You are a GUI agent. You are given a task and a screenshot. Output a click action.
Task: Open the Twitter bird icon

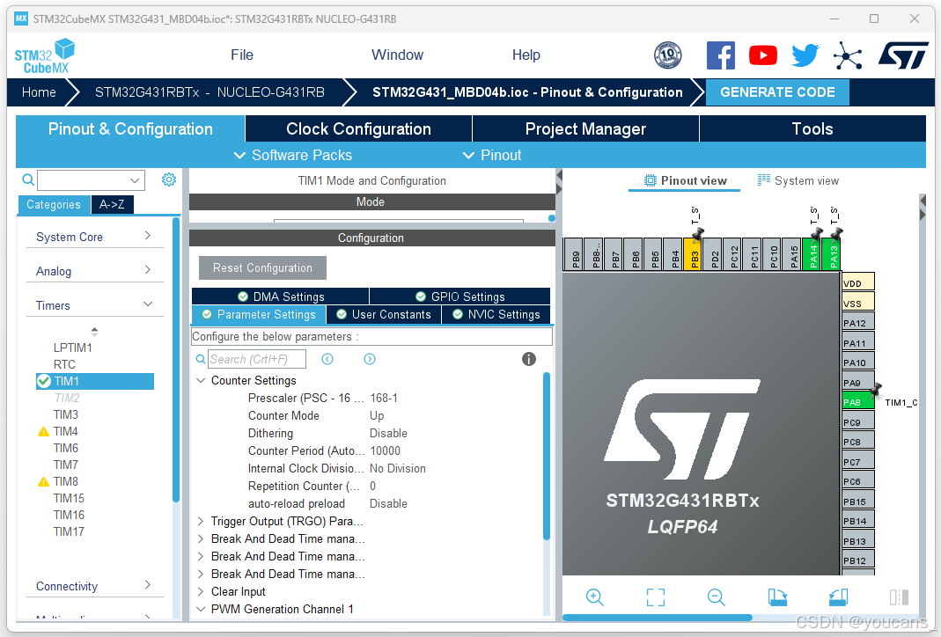click(x=805, y=55)
